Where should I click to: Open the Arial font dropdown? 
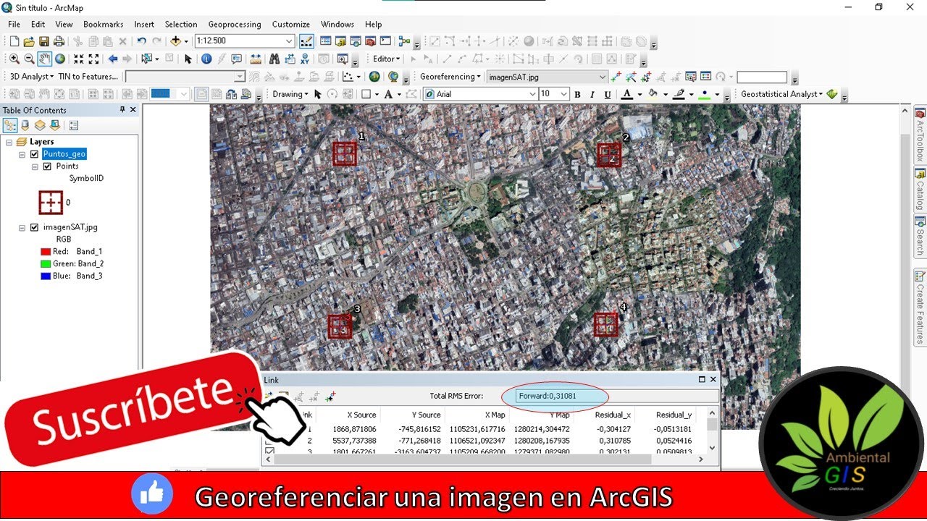pos(532,94)
